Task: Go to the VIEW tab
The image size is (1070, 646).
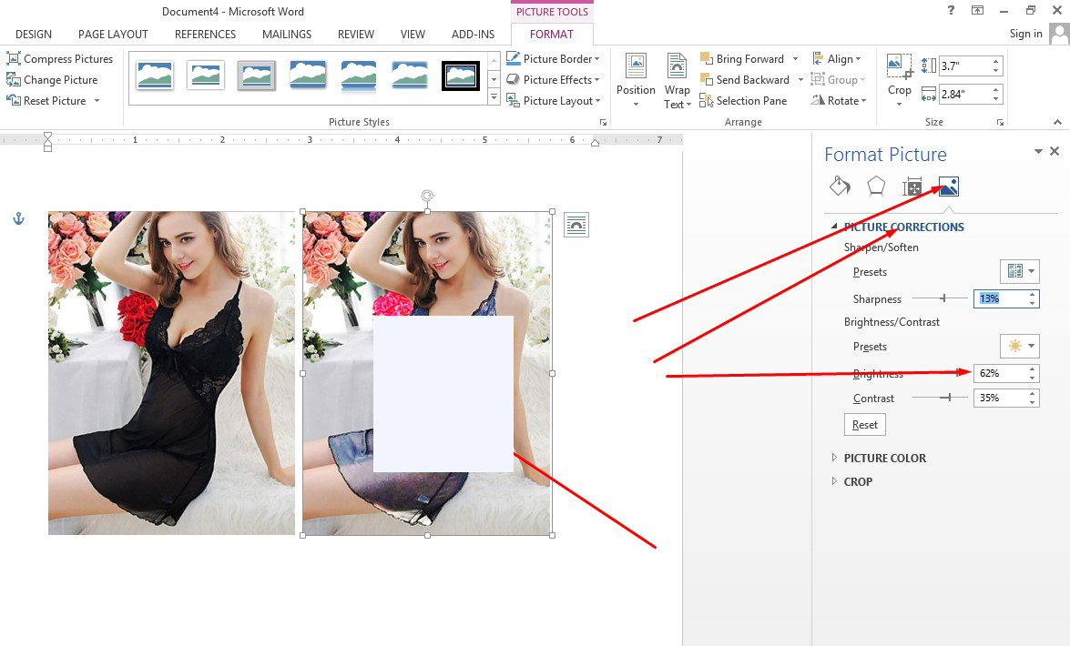Action: point(413,34)
